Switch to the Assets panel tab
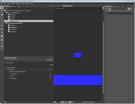 tap(14, 6)
